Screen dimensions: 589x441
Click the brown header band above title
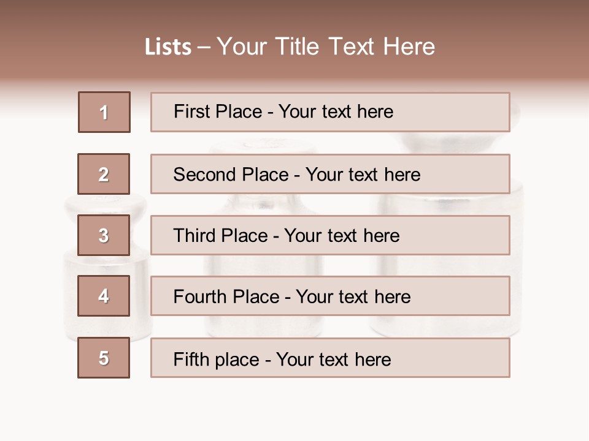coord(294,15)
